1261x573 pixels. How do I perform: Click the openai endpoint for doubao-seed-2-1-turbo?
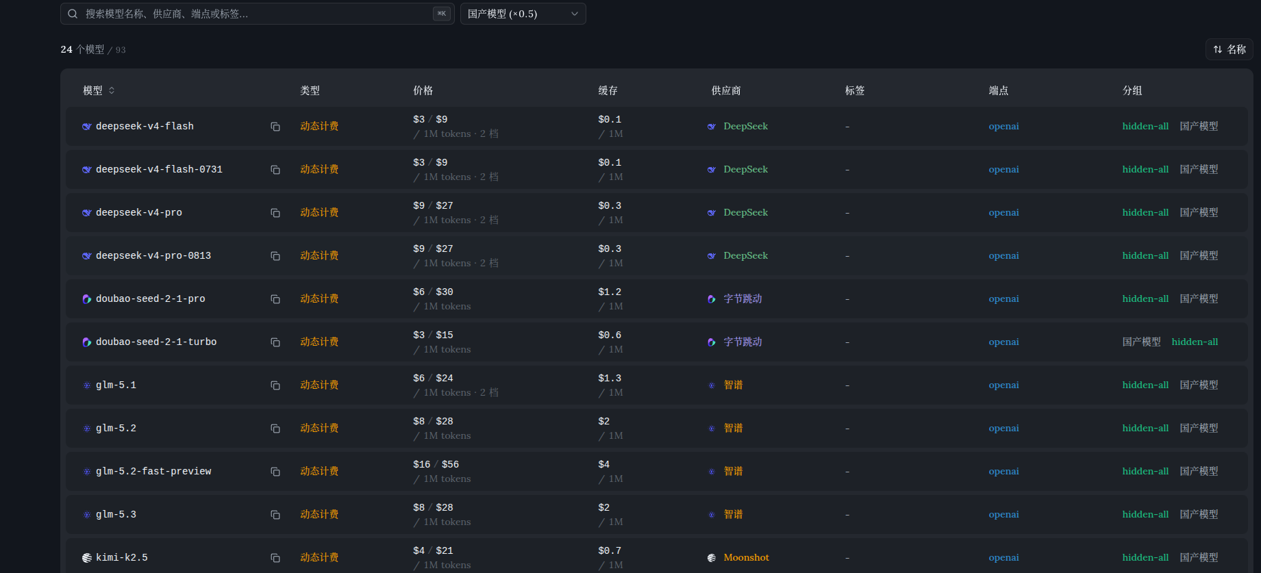[1004, 342]
